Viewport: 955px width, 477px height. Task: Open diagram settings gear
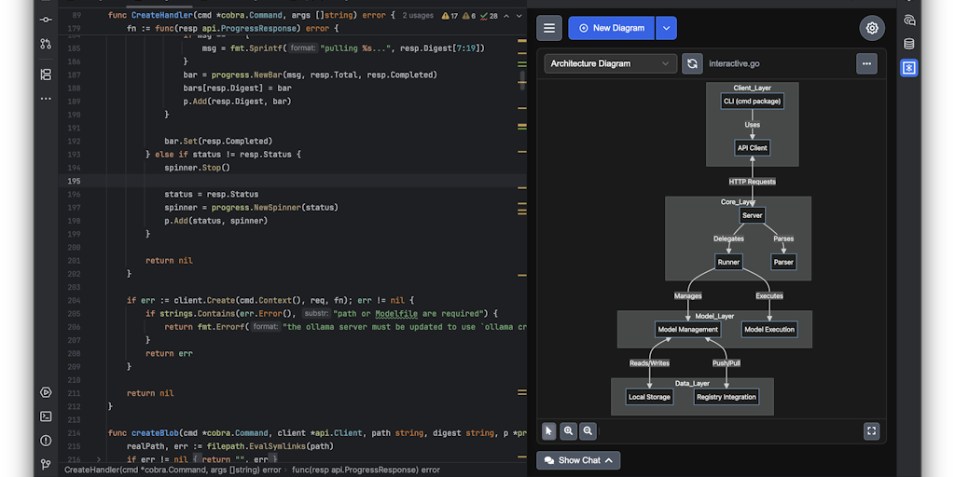pos(872,28)
